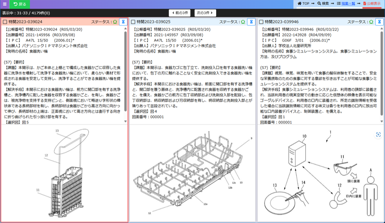Click the IPC G06F 3/01 line
This screenshot has width=385, height=223.
click(x=295, y=40)
